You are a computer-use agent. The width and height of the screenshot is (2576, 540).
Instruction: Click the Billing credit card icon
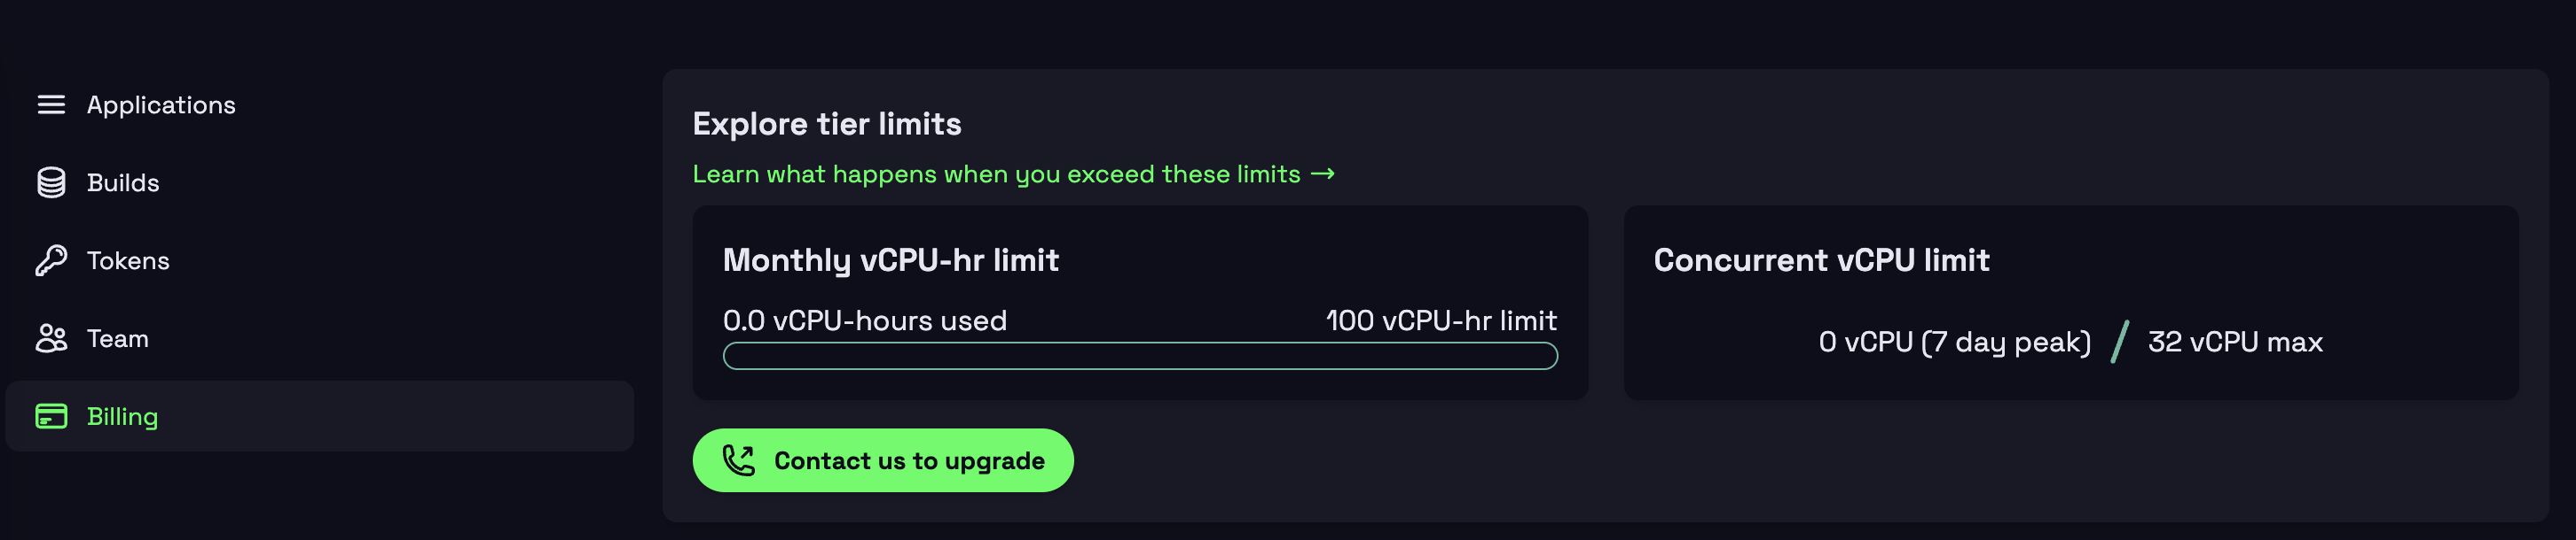click(x=51, y=416)
